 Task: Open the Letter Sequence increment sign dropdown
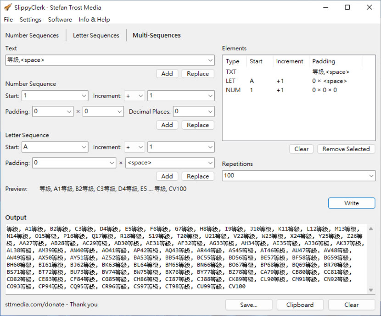140,147
